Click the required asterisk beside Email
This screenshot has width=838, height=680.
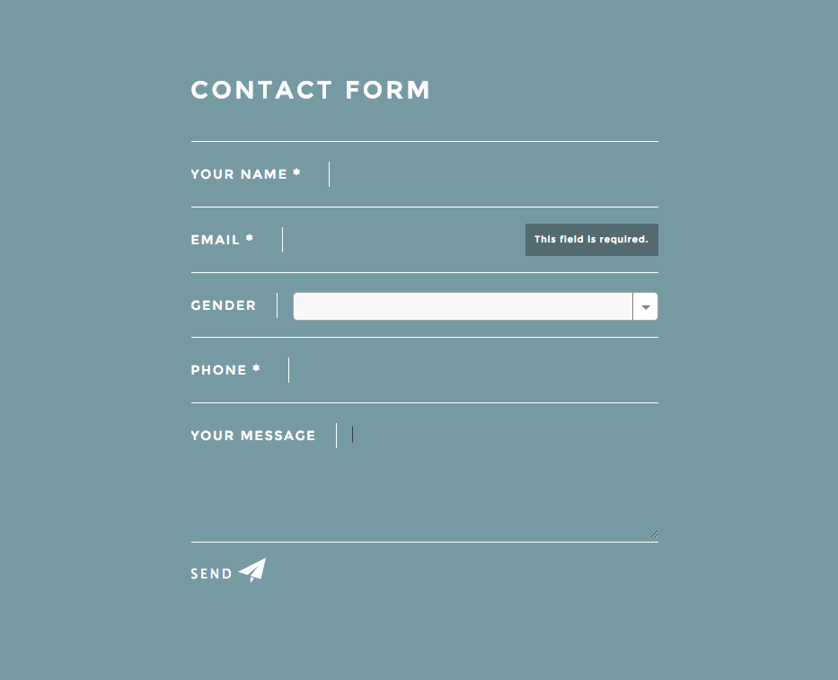[250, 239]
